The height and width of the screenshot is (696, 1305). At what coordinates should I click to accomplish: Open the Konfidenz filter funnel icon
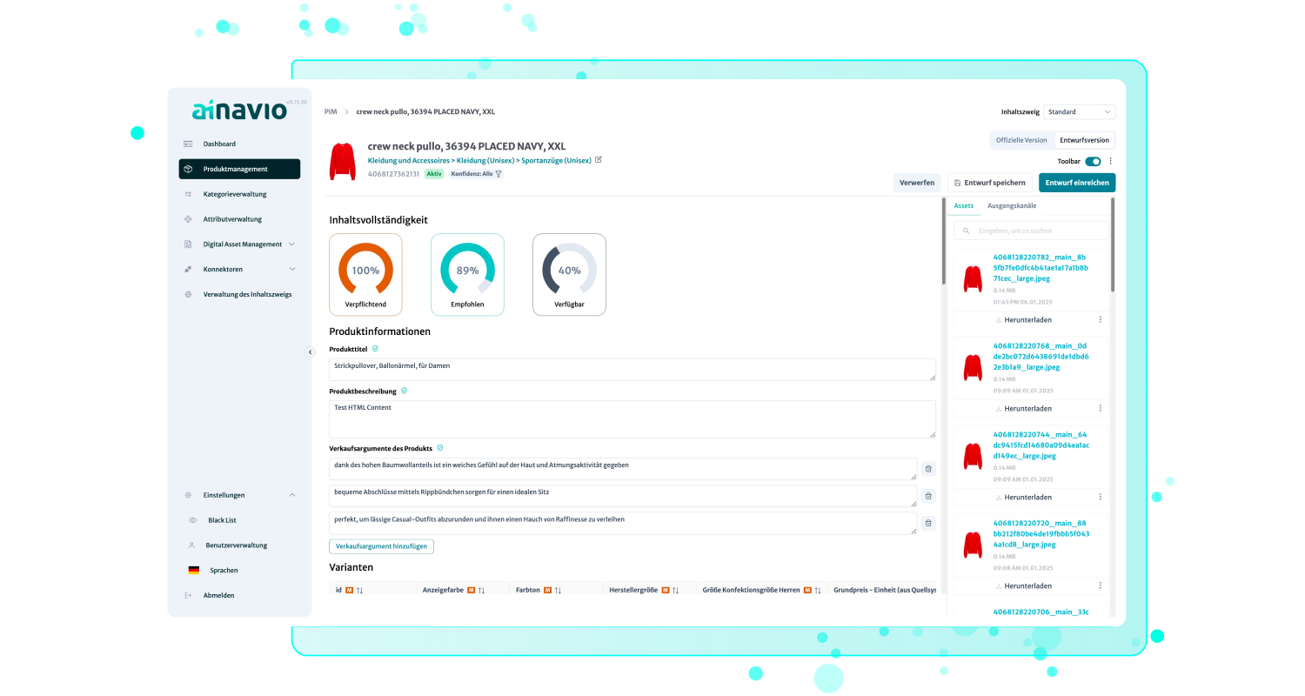click(x=499, y=174)
